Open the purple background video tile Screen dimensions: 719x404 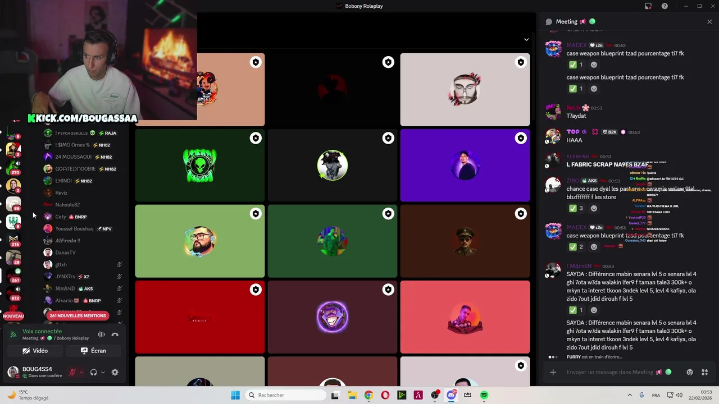(x=465, y=166)
